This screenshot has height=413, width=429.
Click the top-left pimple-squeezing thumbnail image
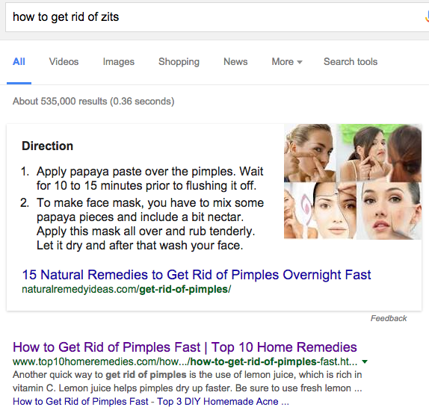309,153
